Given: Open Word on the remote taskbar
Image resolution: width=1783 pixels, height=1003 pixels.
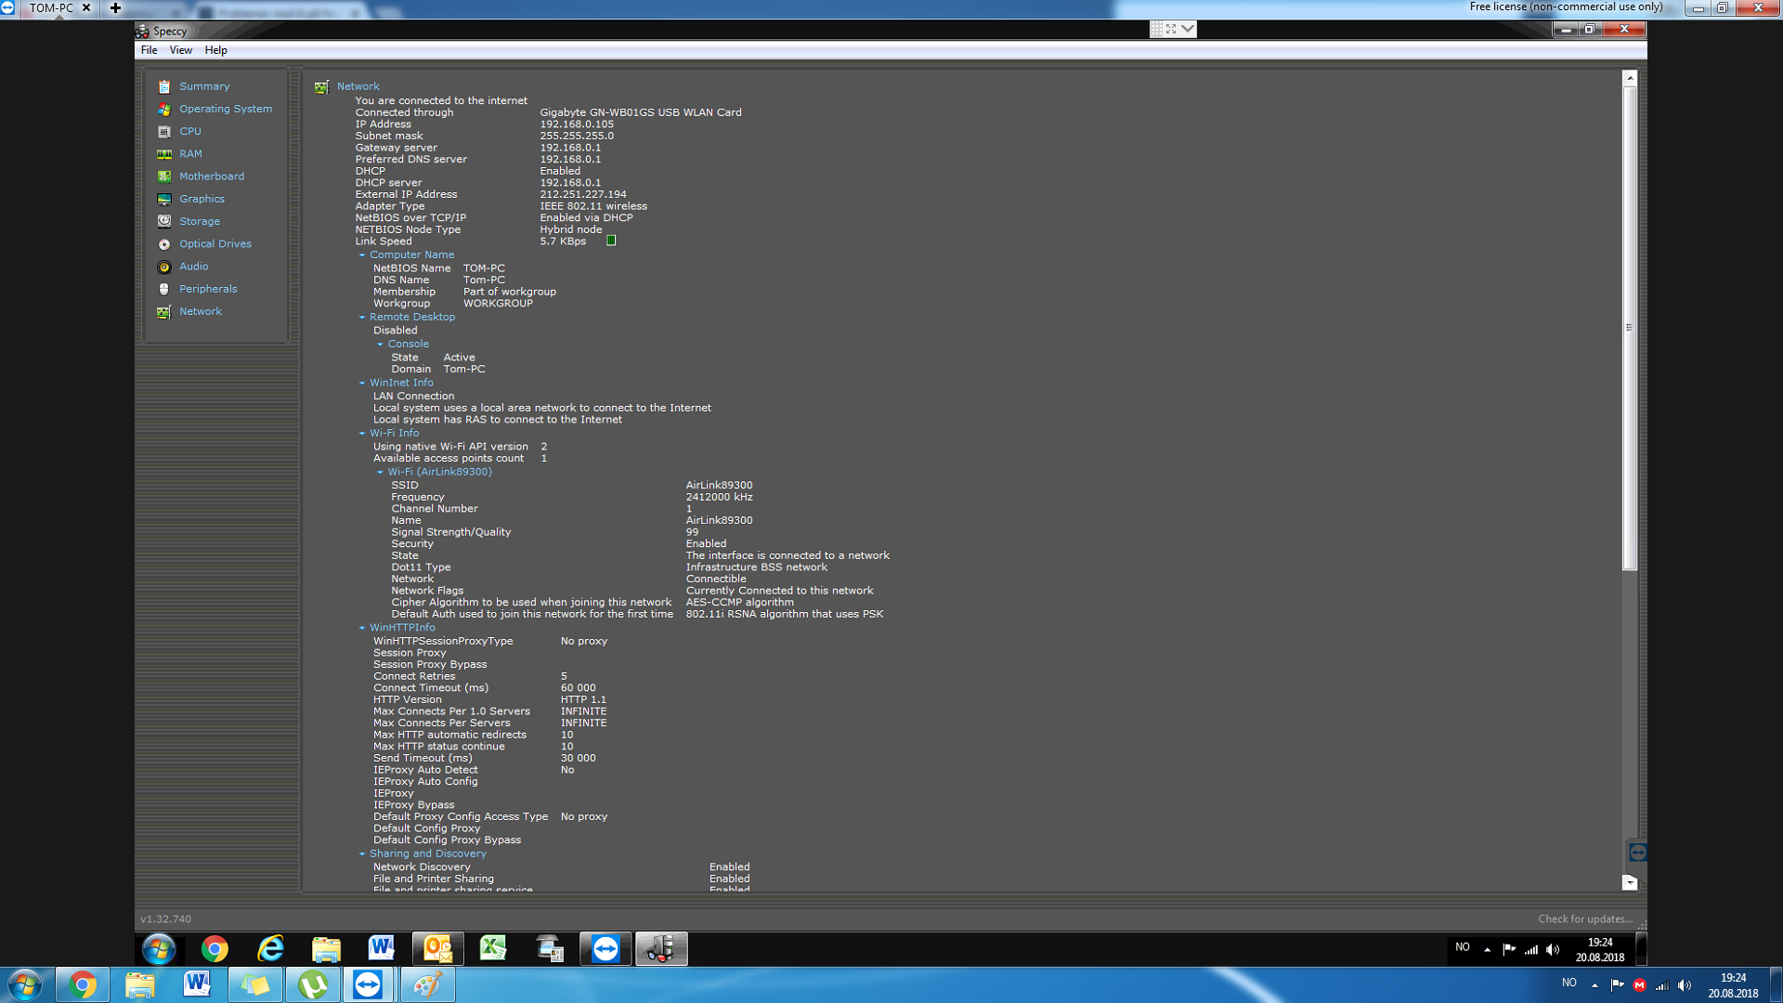Looking at the screenshot, I should 381,948.
